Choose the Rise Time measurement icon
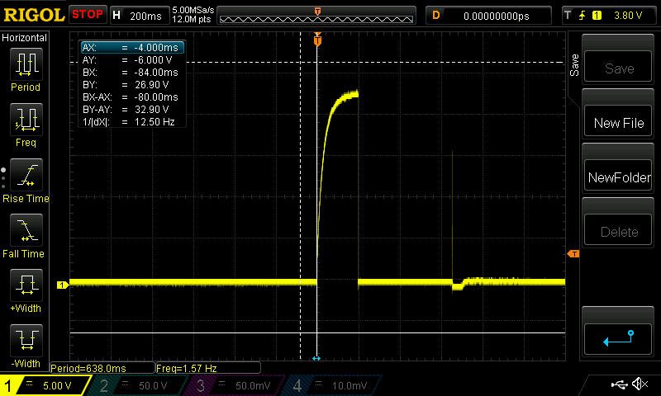The width and height of the screenshot is (661, 396). (x=26, y=177)
